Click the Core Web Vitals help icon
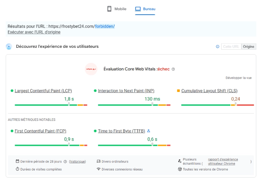The width and height of the screenshot is (275, 179). [173, 69]
